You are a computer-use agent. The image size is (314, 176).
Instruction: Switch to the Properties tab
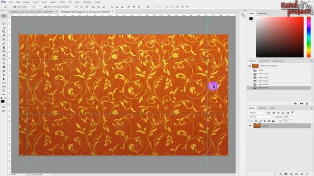(264, 61)
